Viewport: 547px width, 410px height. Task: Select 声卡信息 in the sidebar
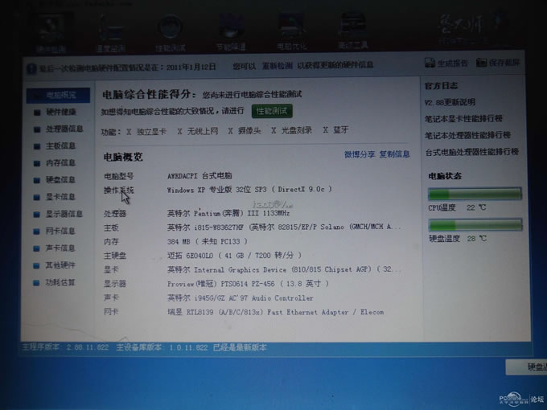pyautogui.click(x=55, y=248)
